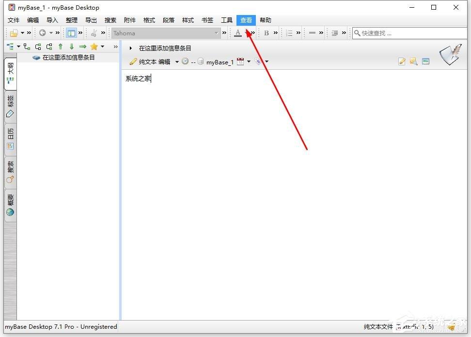Click status text myBase Desktop 7.1 Pro - Unregistered
The height and width of the screenshot is (337, 471).
click(61, 326)
